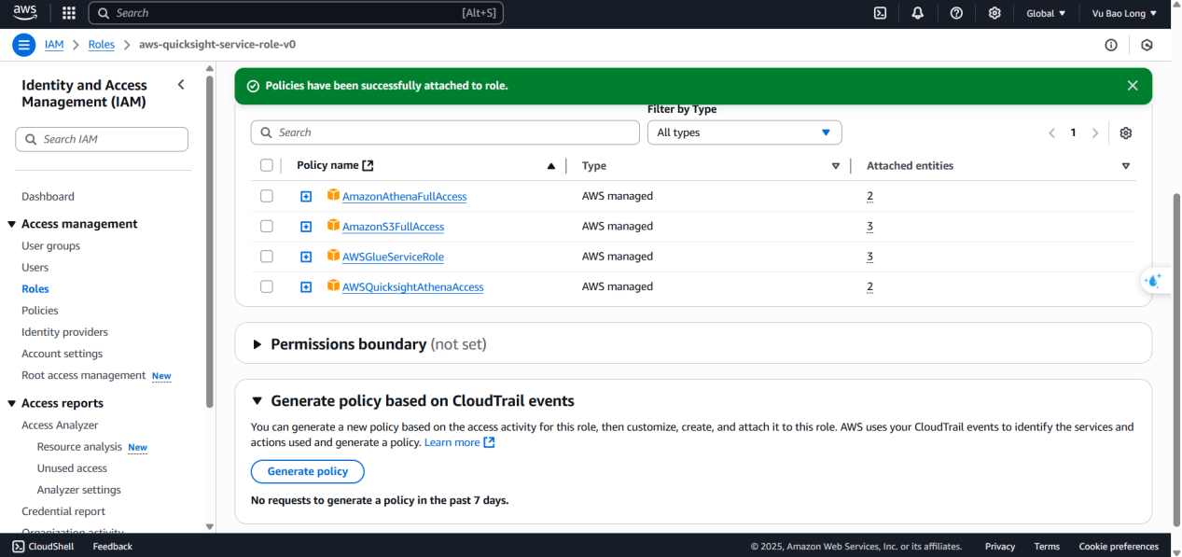The height and width of the screenshot is (557, 1182).
Task: Click the CloudShell icon in footer
Action: click(x=19, y=546)
